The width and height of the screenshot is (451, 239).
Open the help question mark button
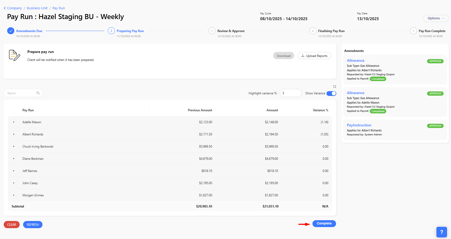441,232
